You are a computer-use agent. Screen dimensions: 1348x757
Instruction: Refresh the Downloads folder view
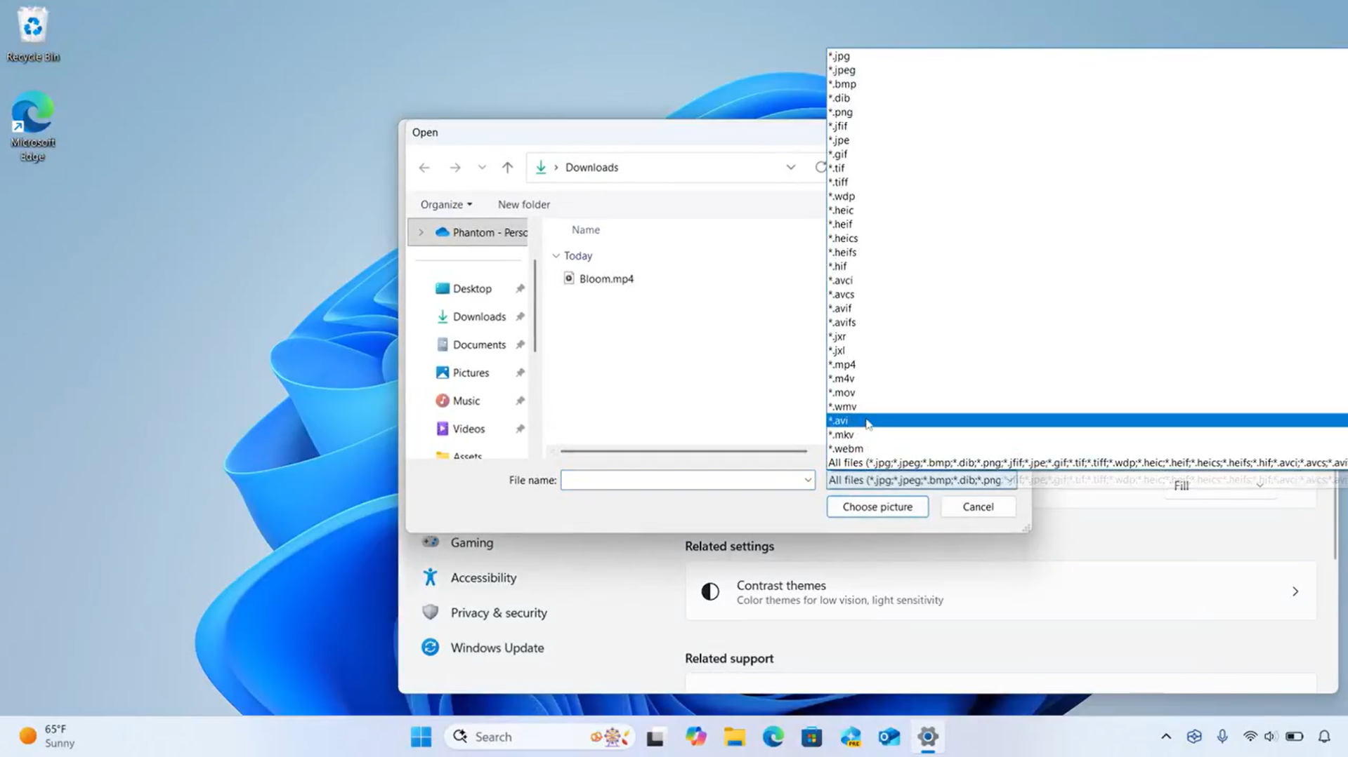pyautogui.click(x=819, y=167)
